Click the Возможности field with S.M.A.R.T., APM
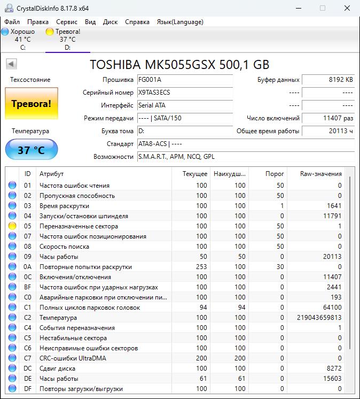This screenshot has width=360, height=399. coord(246,157)
